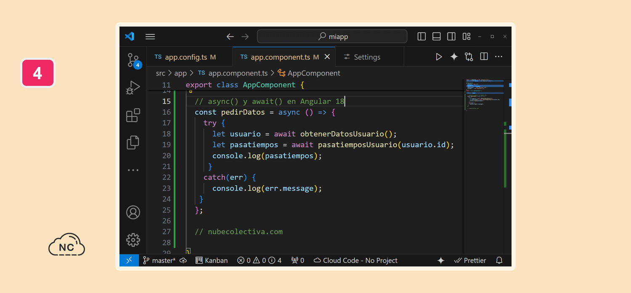Viewport: 631px width, 293px height.
Task: Toggle the secondary side bar layout icon
Action: tap(451, 37)
